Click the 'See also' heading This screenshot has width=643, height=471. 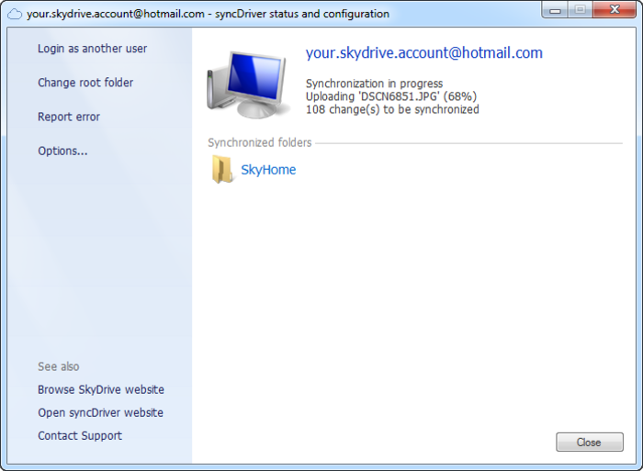click(59, 366)
